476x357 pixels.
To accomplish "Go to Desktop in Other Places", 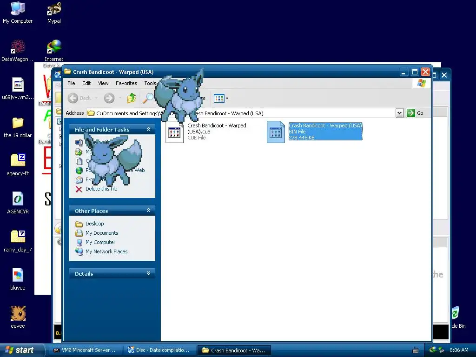I will coord(94,224).
